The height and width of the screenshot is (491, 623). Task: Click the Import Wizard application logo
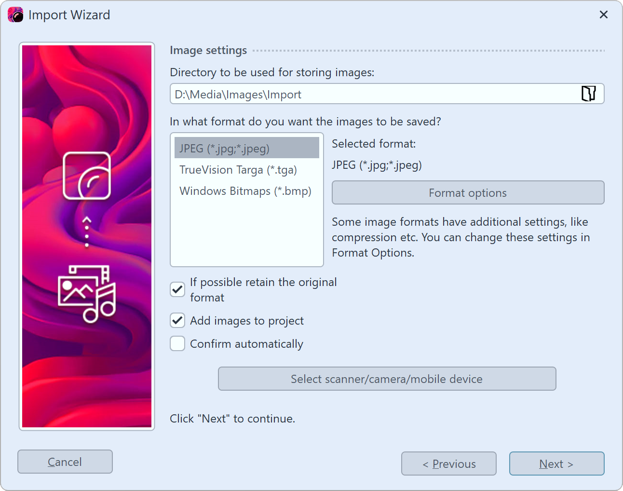tap(16, 14)
